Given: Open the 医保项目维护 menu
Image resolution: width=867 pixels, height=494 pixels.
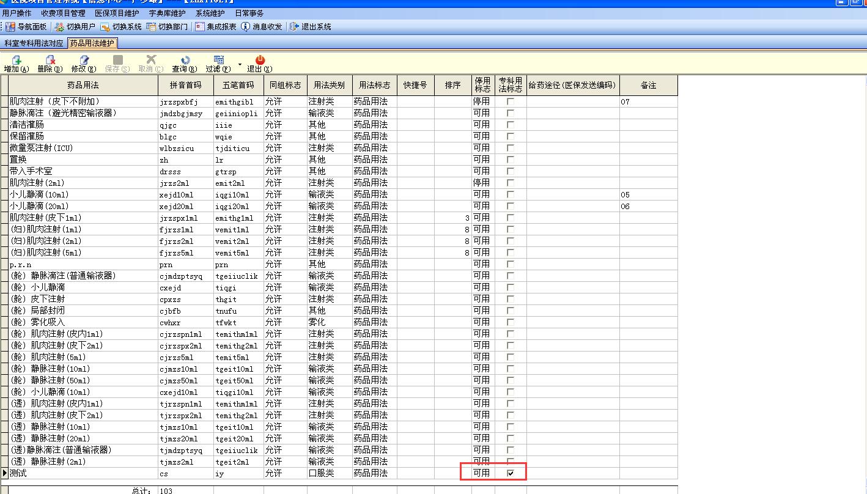Looking at the screenshot, I should [117, 13].
